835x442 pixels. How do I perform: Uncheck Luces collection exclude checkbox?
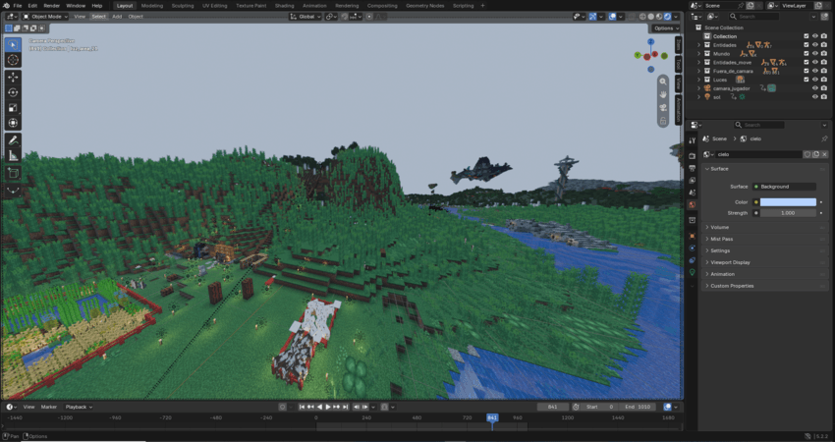click(x=807, y=80)
